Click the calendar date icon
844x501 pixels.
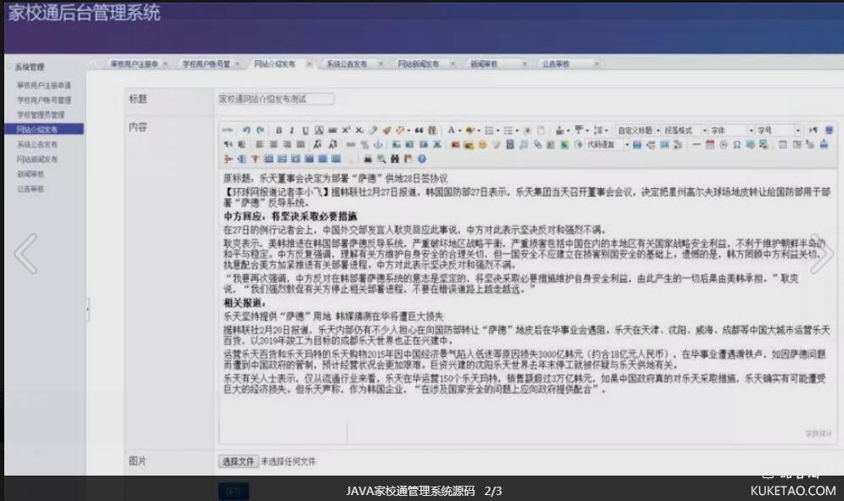[710, 145]
